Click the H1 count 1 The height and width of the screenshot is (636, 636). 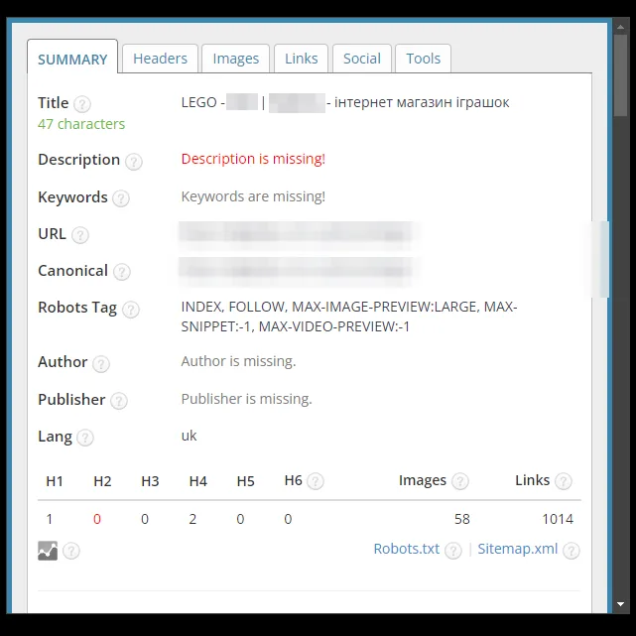point(50,519)
